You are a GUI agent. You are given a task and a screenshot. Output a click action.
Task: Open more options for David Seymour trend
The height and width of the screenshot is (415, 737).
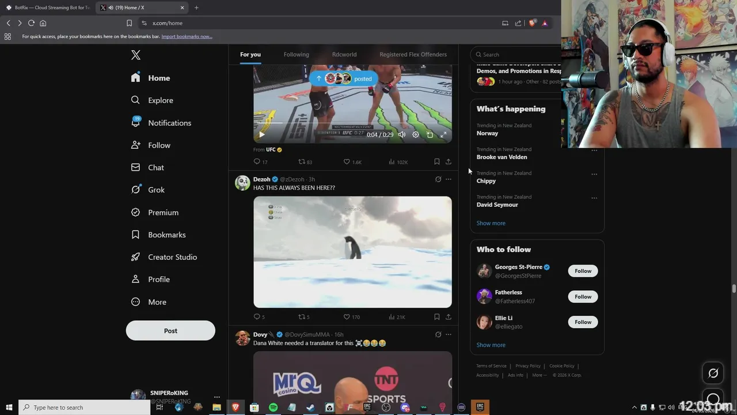click(x=594, y=198)
